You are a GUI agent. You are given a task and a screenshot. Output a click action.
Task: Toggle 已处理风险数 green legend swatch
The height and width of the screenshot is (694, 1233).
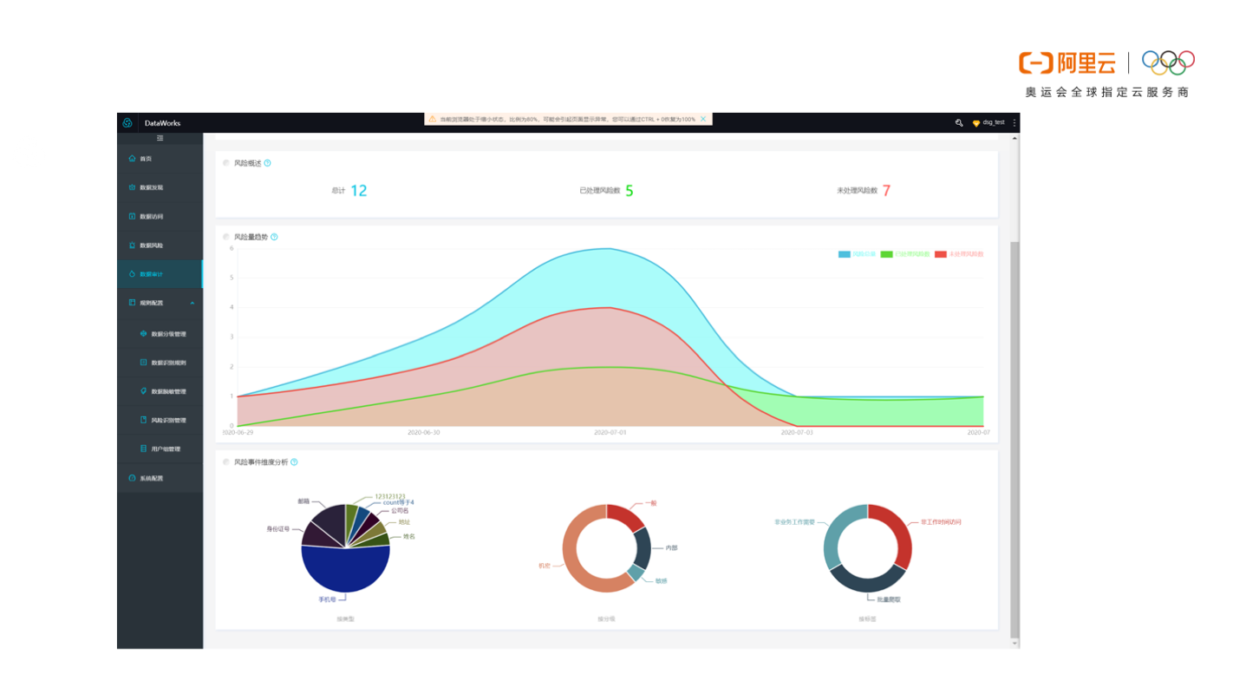[x=886, y=254]
